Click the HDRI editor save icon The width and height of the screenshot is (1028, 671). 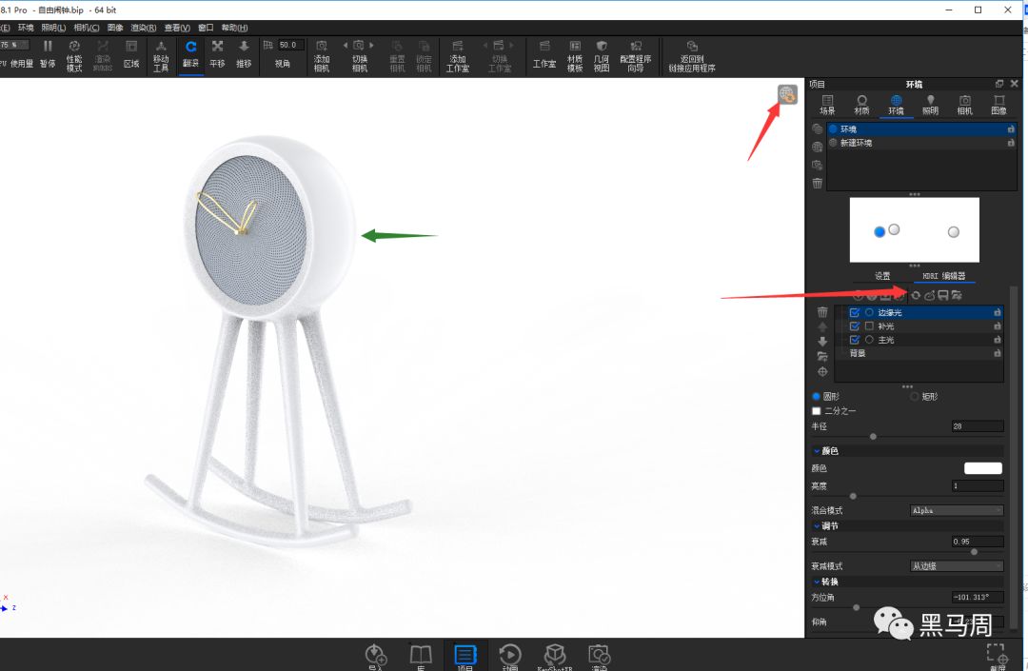[942, 296]
